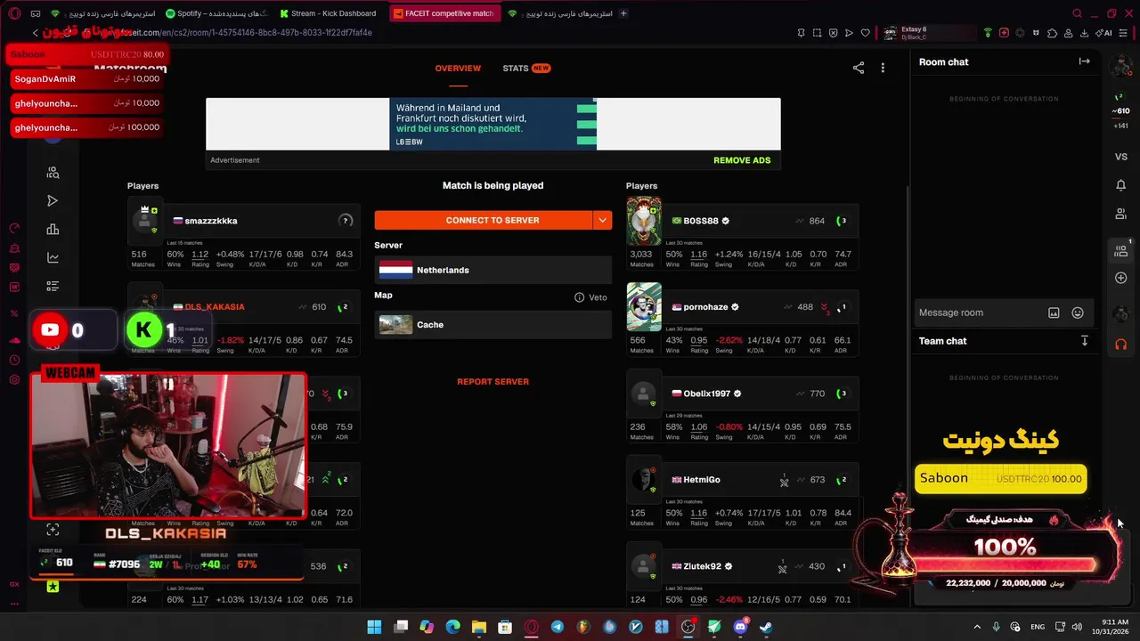Image resolution: width=1140 pixels, height=641 pixels.
Task: Open the map Veto info
Action: point(591,297)
